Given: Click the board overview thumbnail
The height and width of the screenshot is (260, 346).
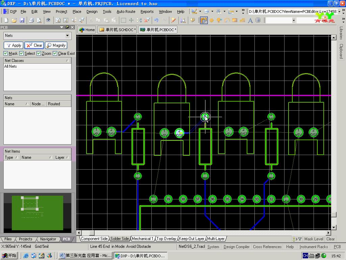Looking at the screenshot, I should (x=37, y=213).
